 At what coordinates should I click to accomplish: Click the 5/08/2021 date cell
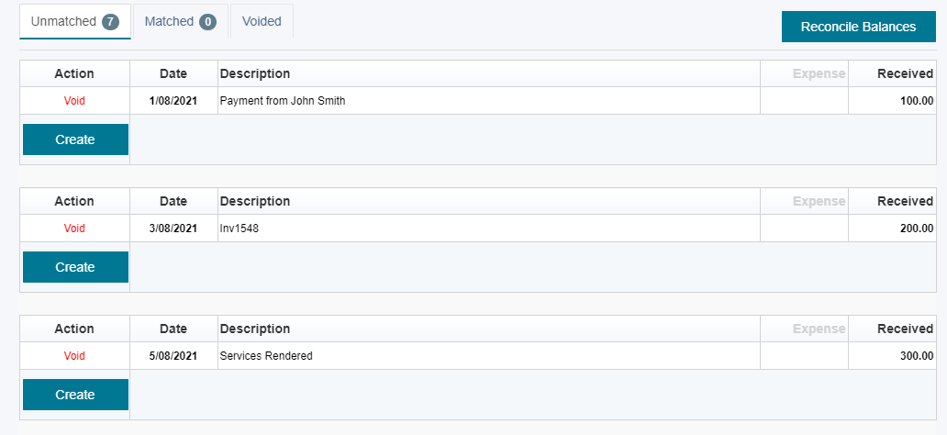coord(173,356)
